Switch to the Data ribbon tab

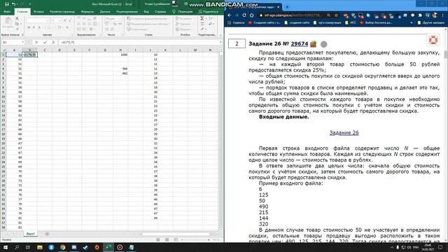[105, 12]
